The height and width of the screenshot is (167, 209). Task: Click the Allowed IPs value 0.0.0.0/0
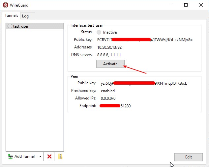tap(108, 98)
